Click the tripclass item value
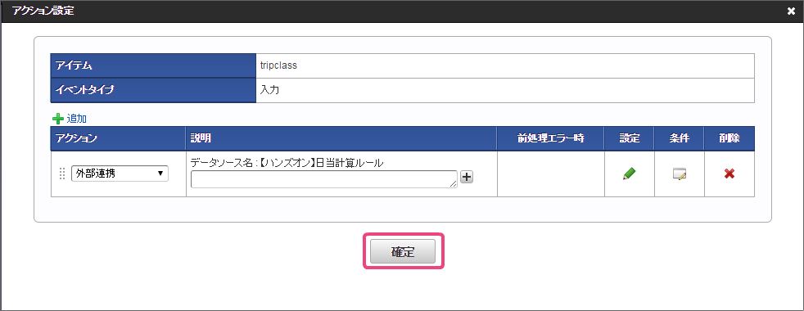 click(279, 65)
